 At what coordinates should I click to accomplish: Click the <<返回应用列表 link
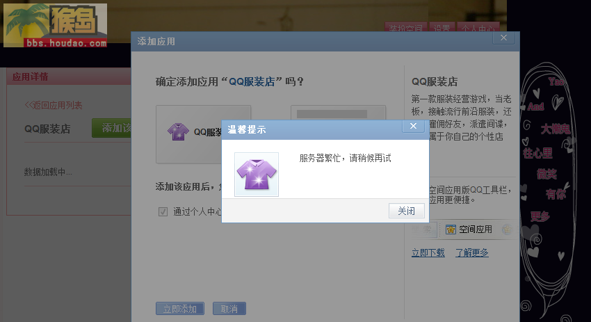pos(53,105)
